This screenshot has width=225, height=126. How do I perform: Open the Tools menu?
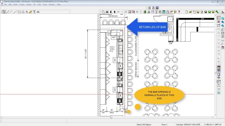click(x=45, y=5)
